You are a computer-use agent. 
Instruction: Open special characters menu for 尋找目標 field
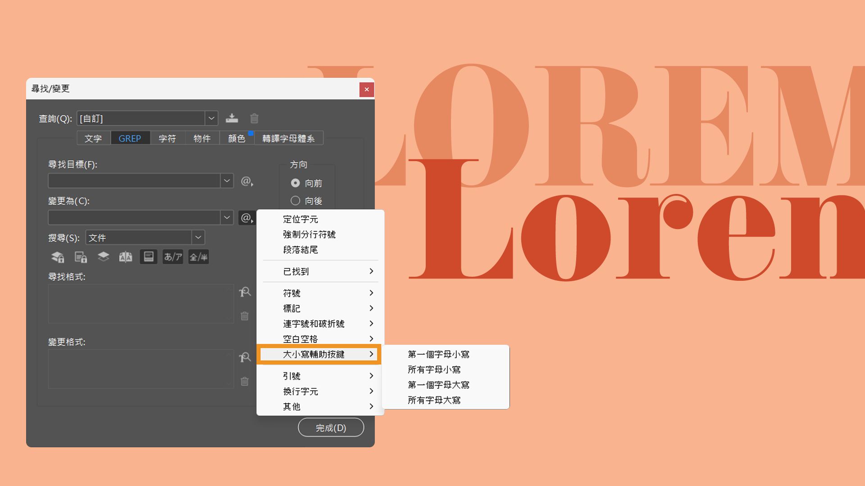[246, 181]
